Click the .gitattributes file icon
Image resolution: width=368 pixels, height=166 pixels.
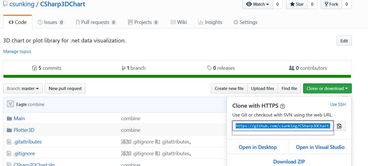point(9,142)
